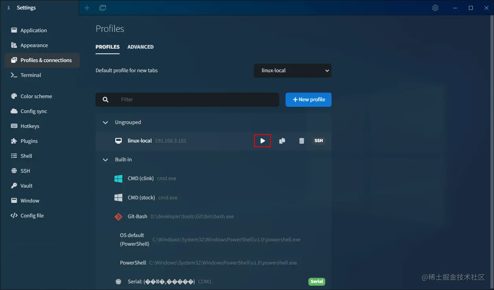The height and width of the screenshot is (290, 494).
Task: Click the CMD (clink) Windows icon
Action: (x=118, y=179)
